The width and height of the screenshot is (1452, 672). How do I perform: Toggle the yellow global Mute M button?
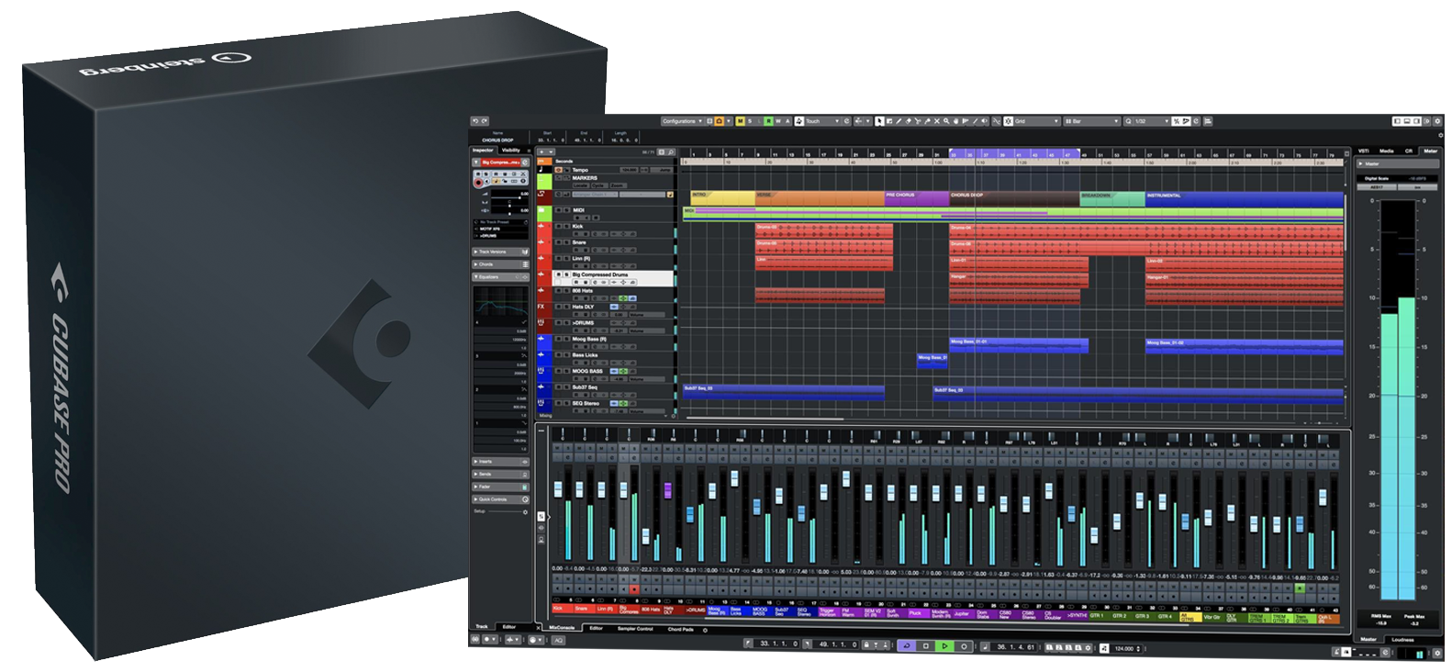740,121
